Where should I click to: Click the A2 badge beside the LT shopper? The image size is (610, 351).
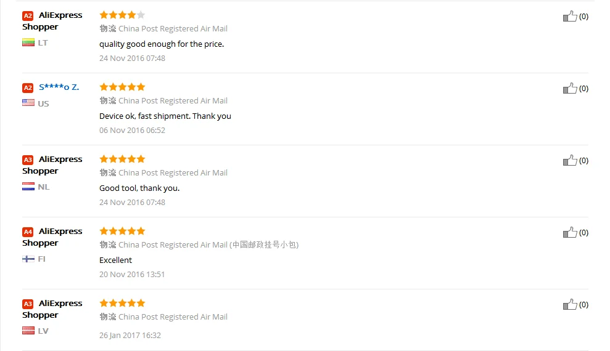[x=28, y=16]
